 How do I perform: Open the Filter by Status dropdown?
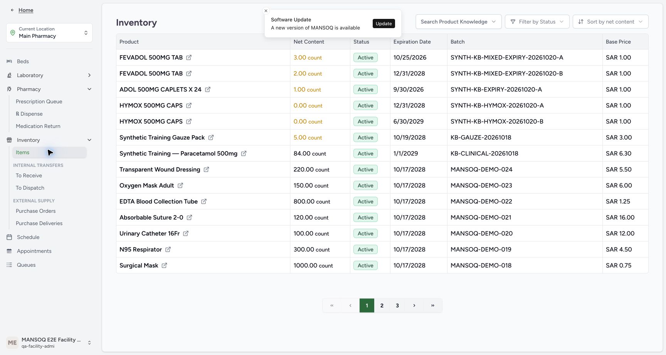(x=538, y=22)
